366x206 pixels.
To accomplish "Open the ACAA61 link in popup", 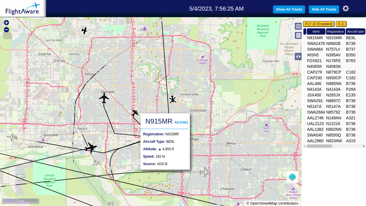I will pos(181,122).
